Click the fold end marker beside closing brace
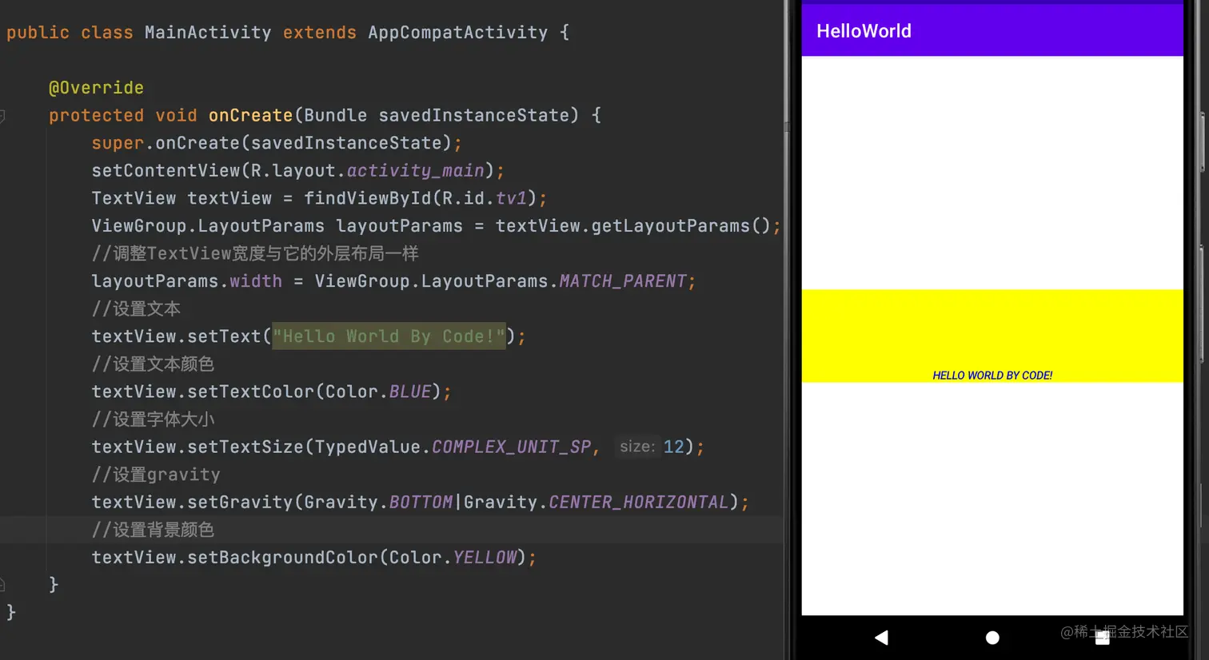The image size is (1209, 660). coord(2,585)
